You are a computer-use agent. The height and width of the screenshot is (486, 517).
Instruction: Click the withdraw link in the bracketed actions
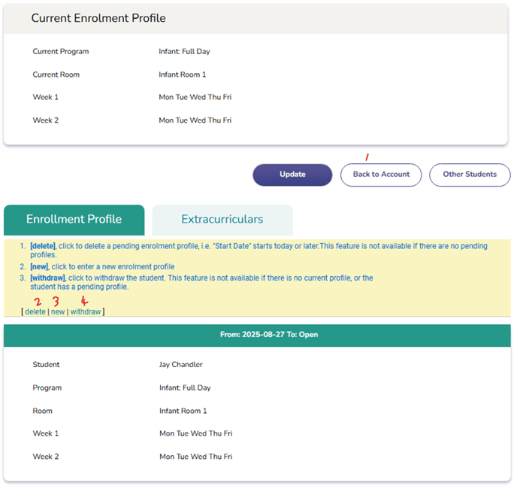tap(86, 311)
